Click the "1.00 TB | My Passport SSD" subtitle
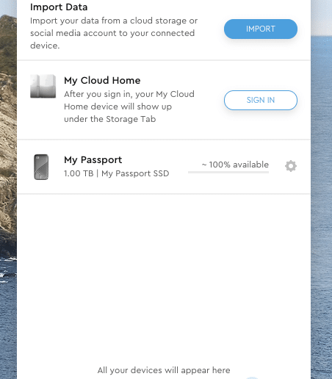 pos(116,173)
